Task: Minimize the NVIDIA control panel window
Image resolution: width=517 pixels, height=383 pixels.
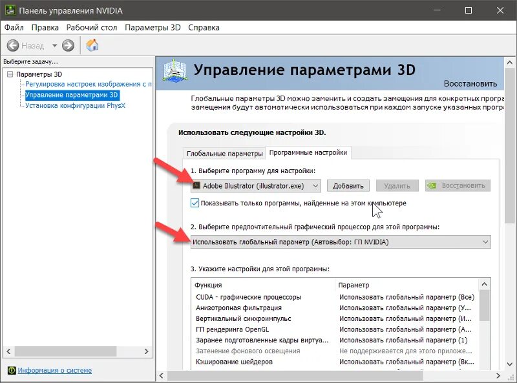Action: click(x=438, y=10)
